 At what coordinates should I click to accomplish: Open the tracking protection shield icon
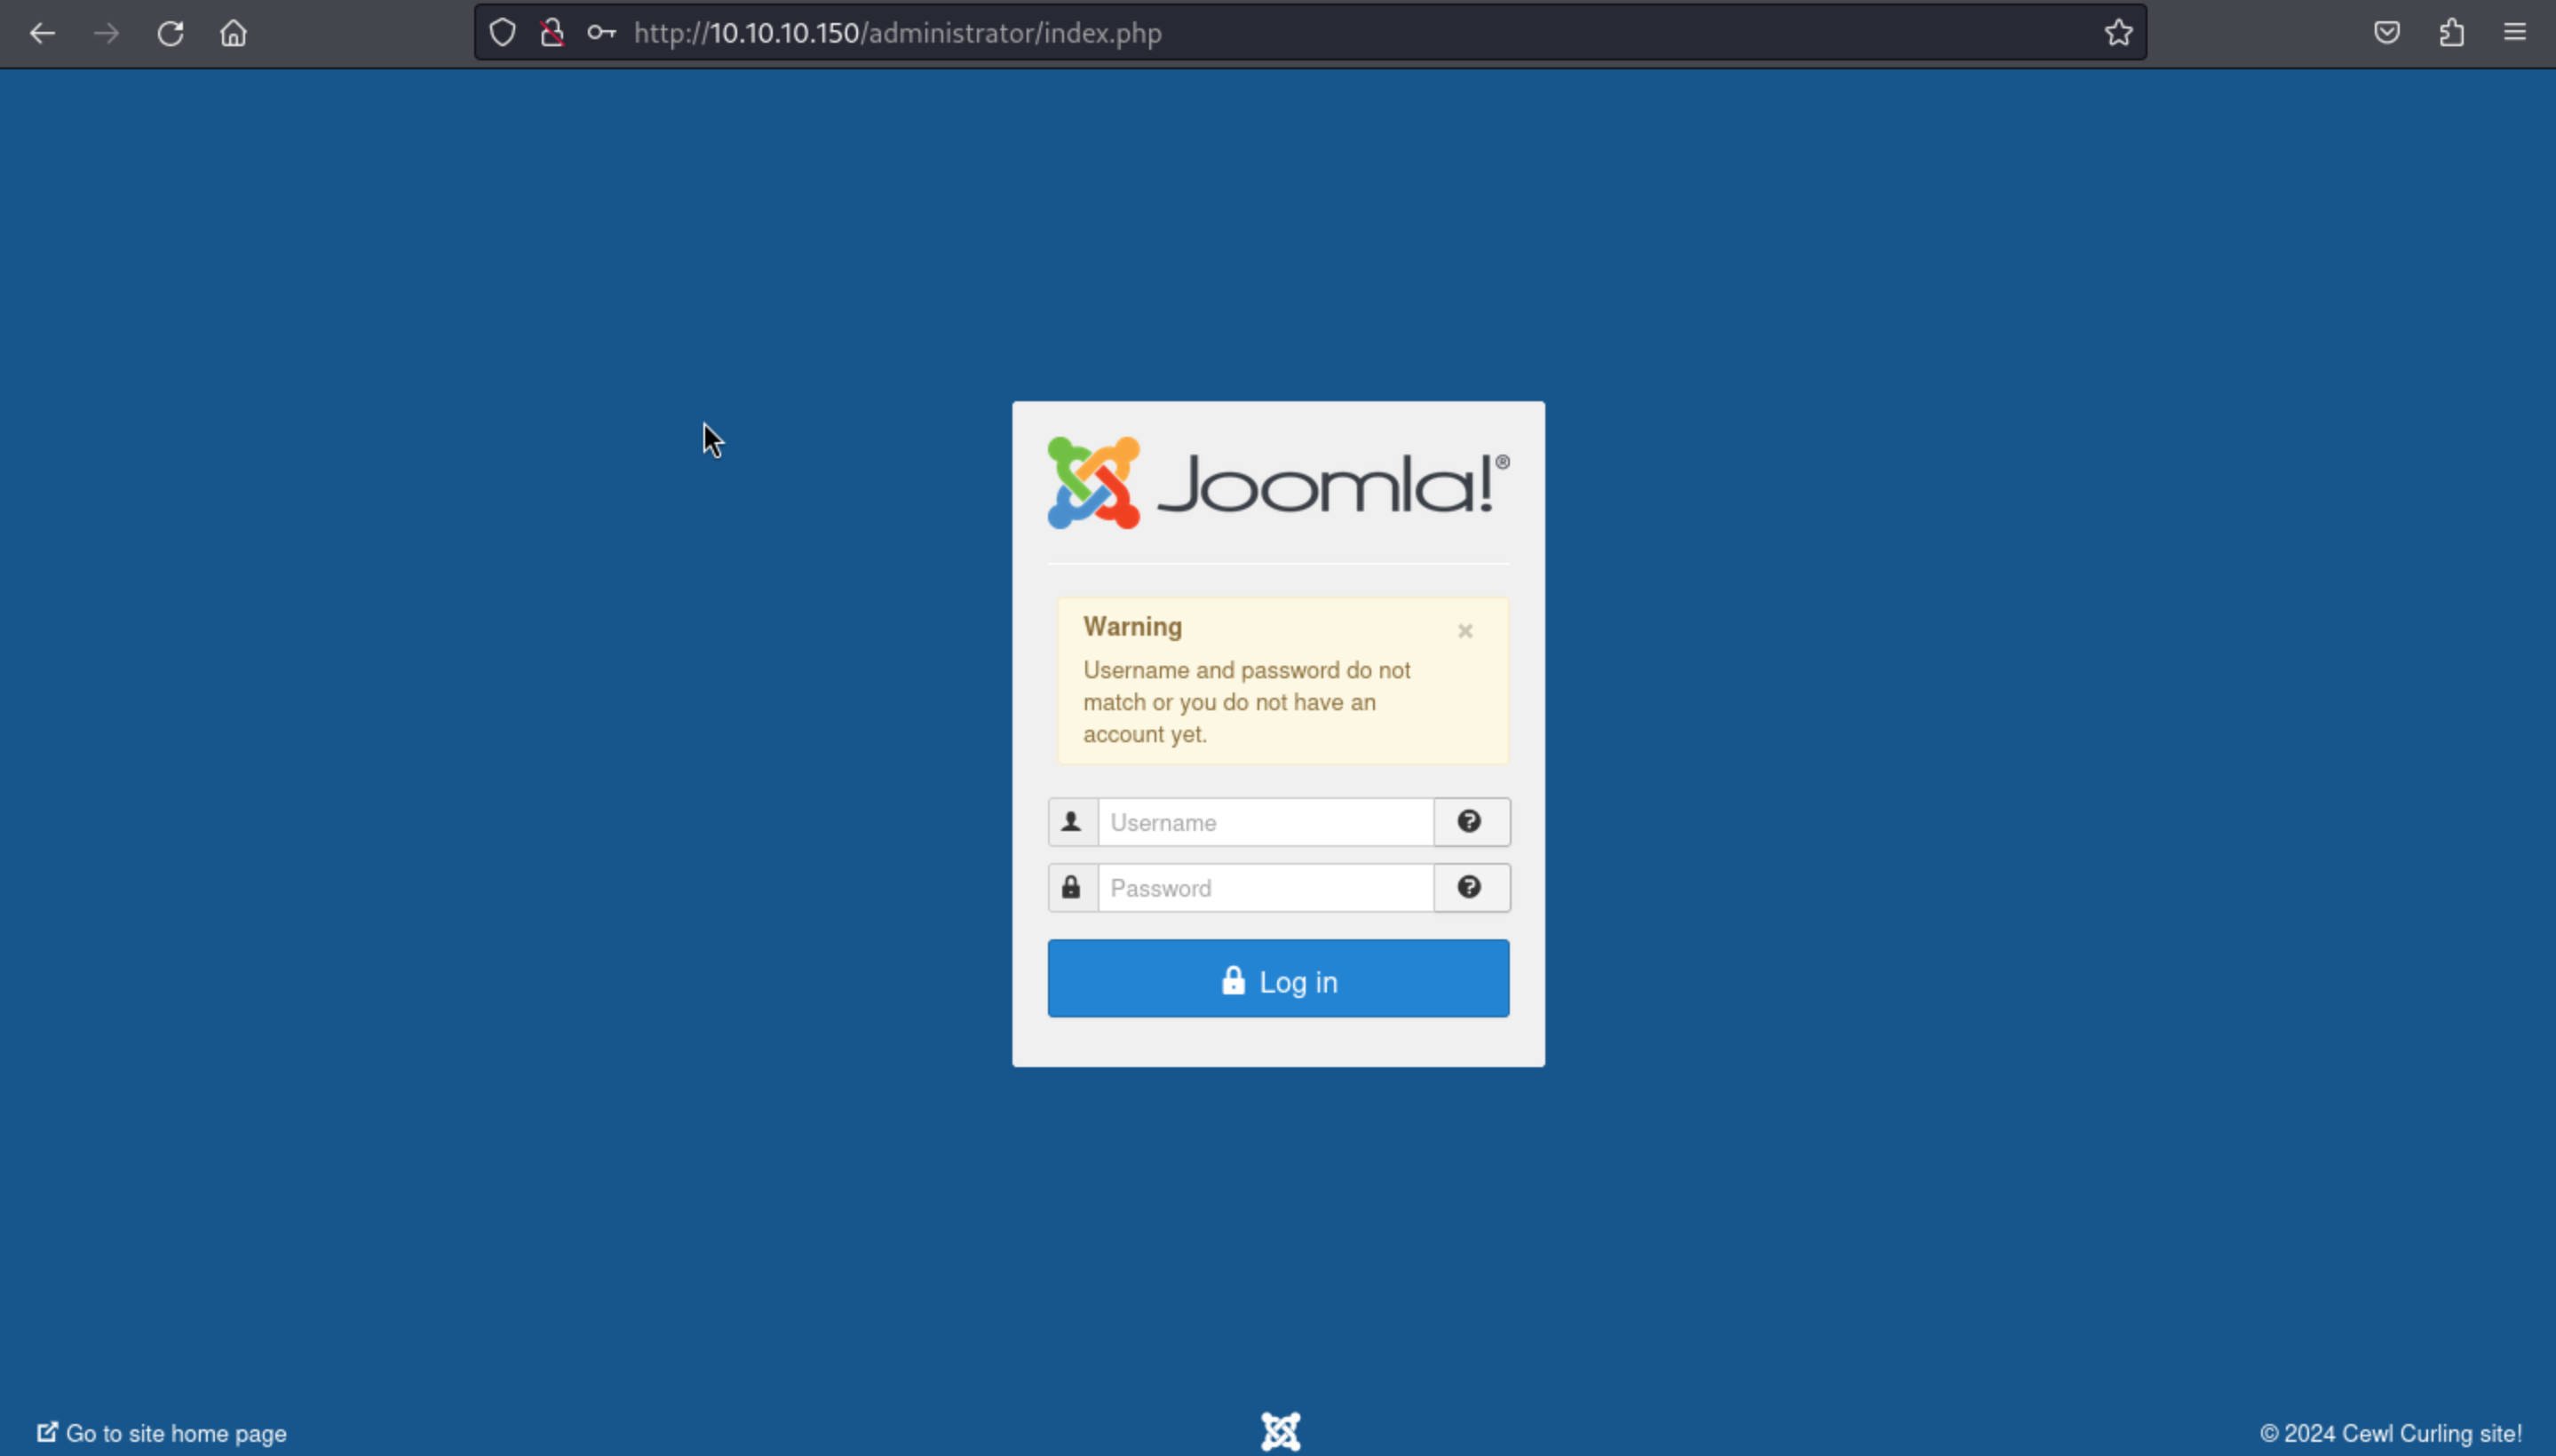[x=502, y=33]
